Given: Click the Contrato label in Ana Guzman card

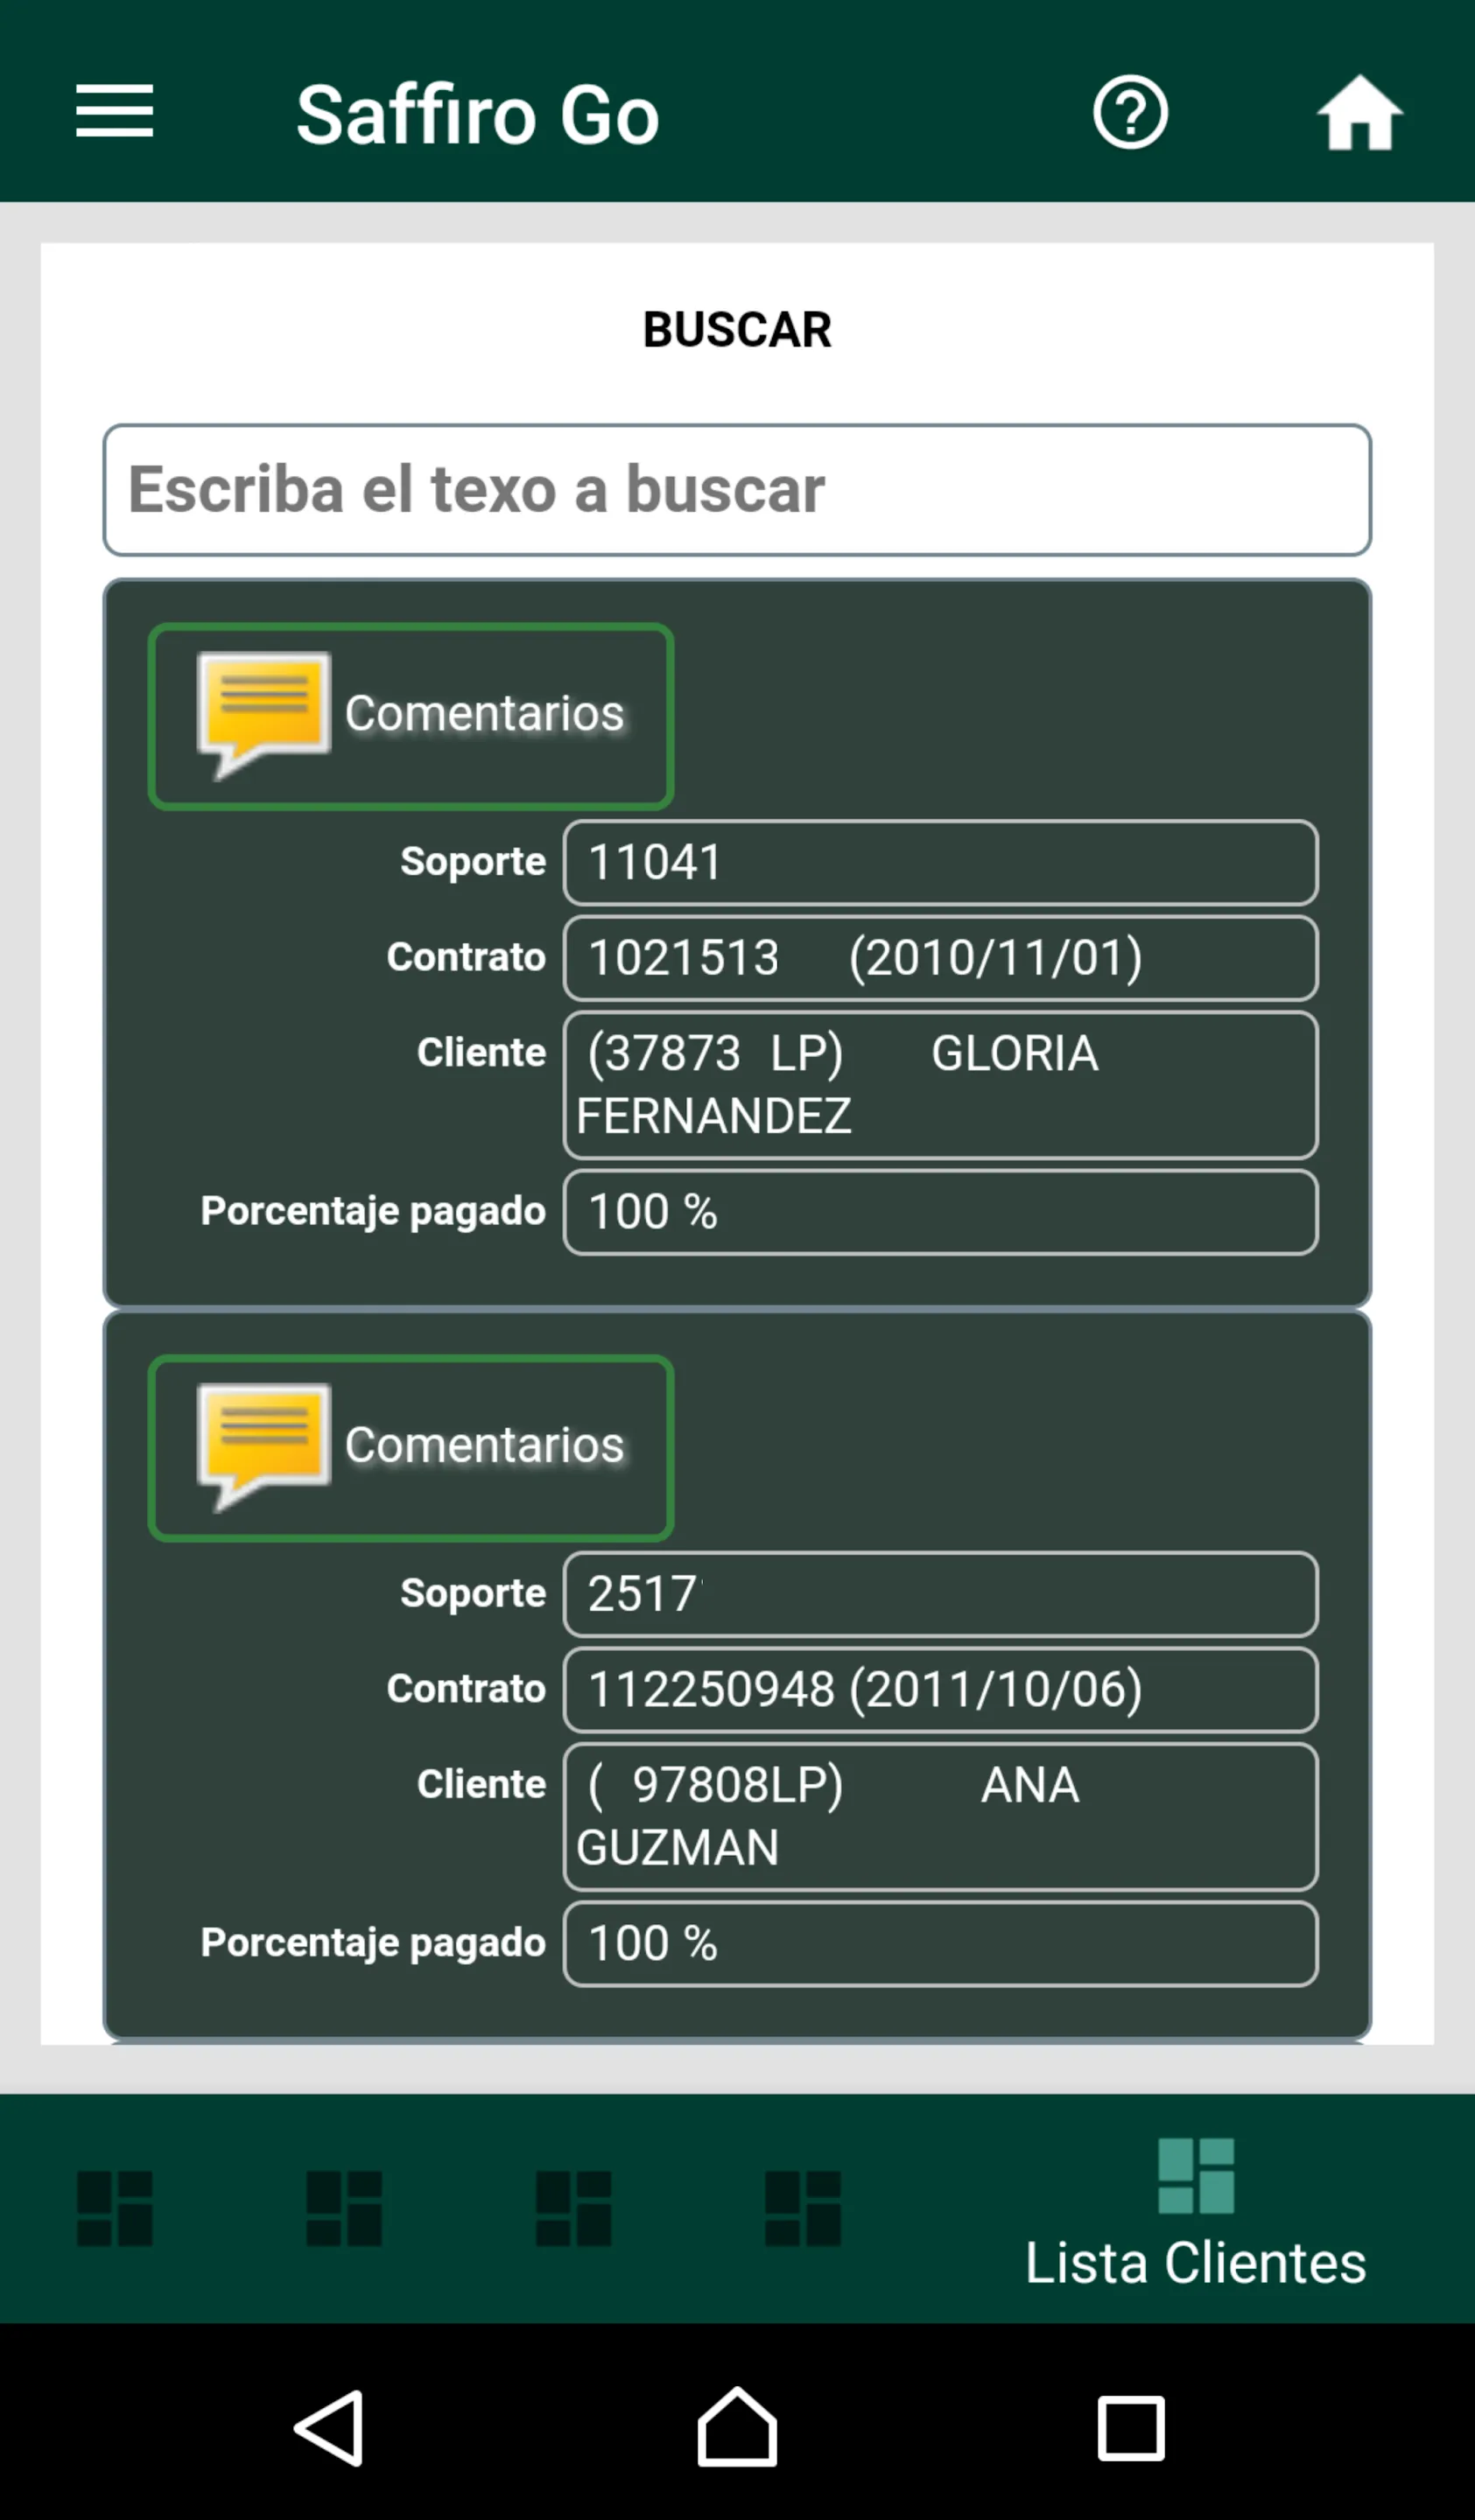Looking at the screenshot, I should 467,1689.
